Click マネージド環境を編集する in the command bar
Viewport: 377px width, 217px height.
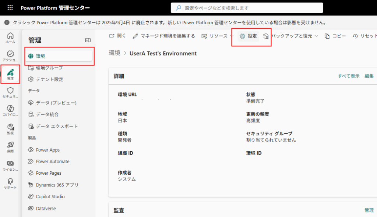164,36
